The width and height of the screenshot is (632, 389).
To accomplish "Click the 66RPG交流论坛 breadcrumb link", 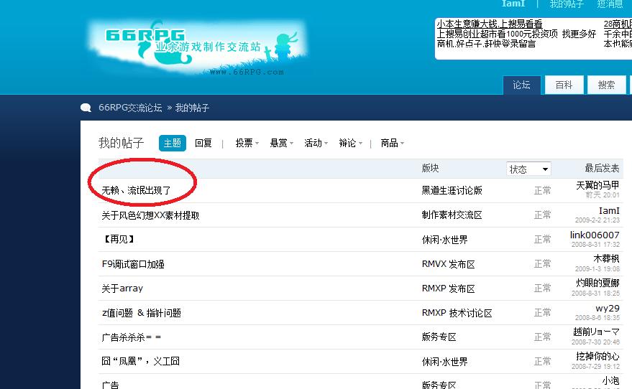I will pos(130,108).
